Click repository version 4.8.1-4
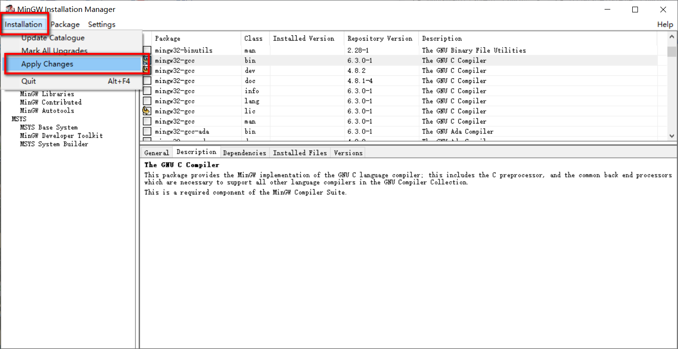Screen dimensions: 678x349 (x=360, y=81)
